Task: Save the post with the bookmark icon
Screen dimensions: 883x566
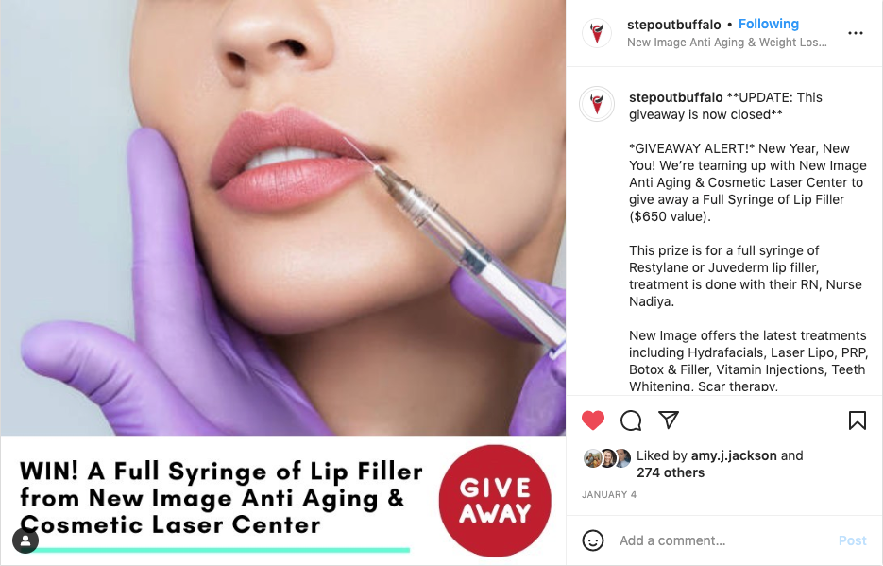Action: 858,420
